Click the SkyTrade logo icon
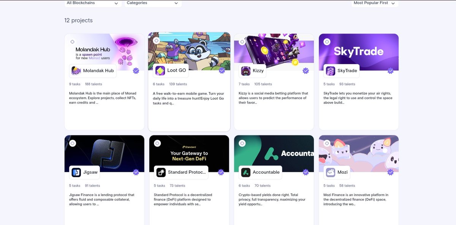Viewport: 456px width, 225px height. (331, 71)
